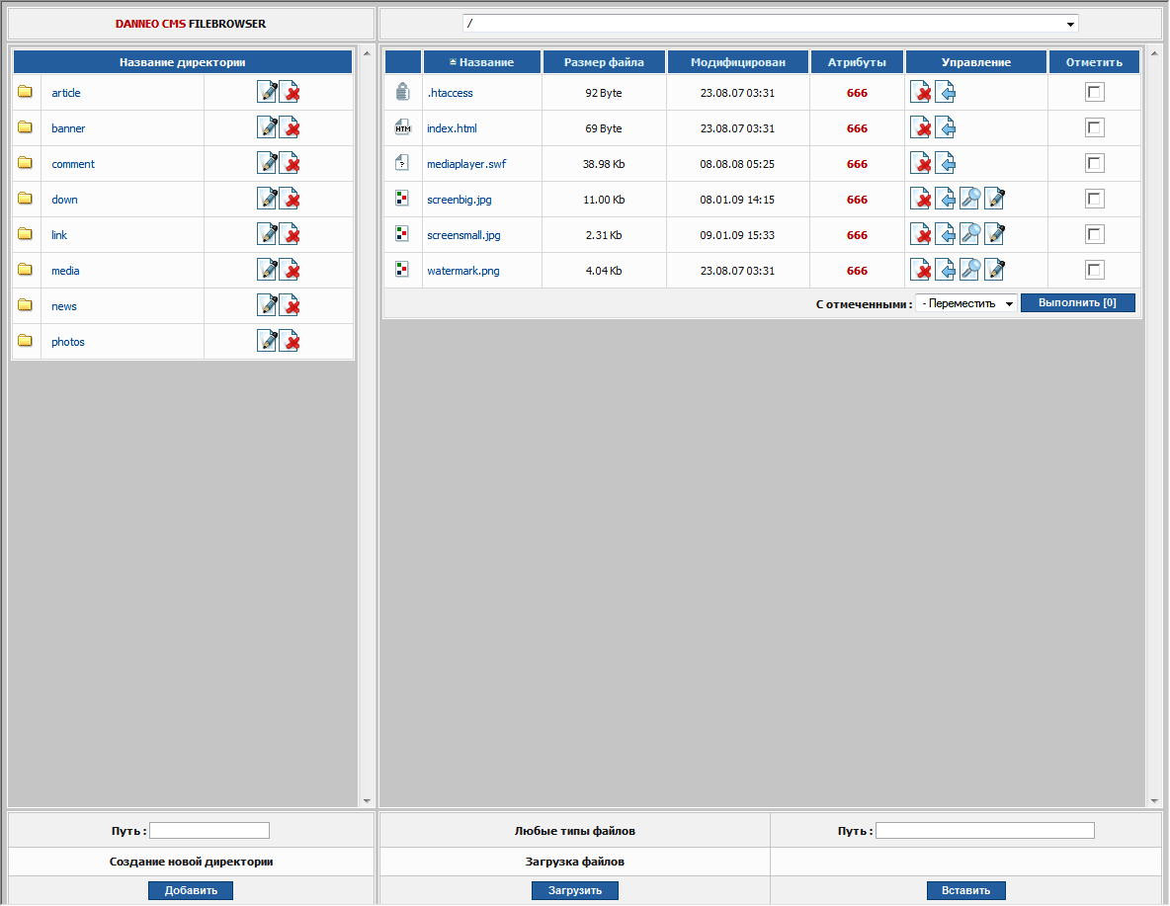The image size is (1170, 906).
Task: Click the new directory 'Путь' input field
Action: pos(209,831)
